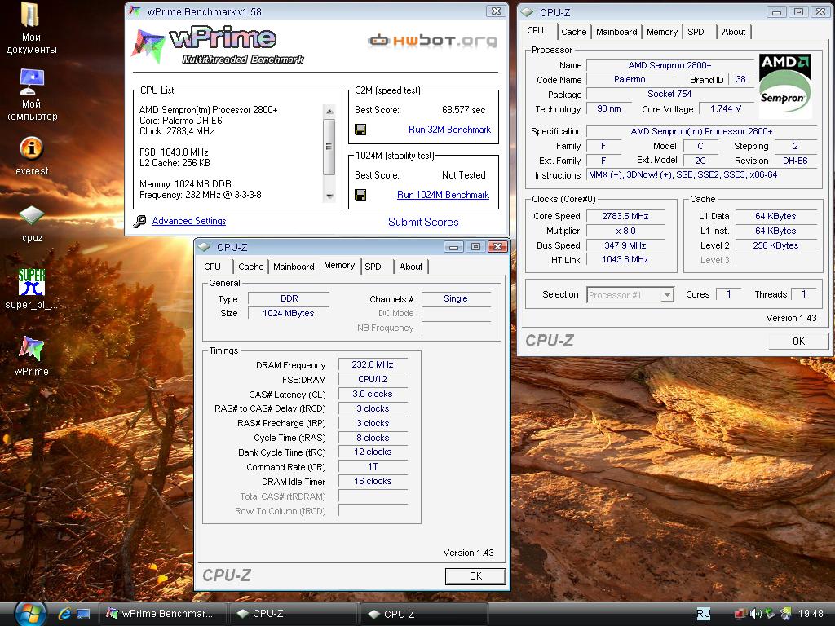The width and height of the screenshot is (835, 626).
Task: Select the first CPU-Z taskbar button
Action: [x=293, y=614]
